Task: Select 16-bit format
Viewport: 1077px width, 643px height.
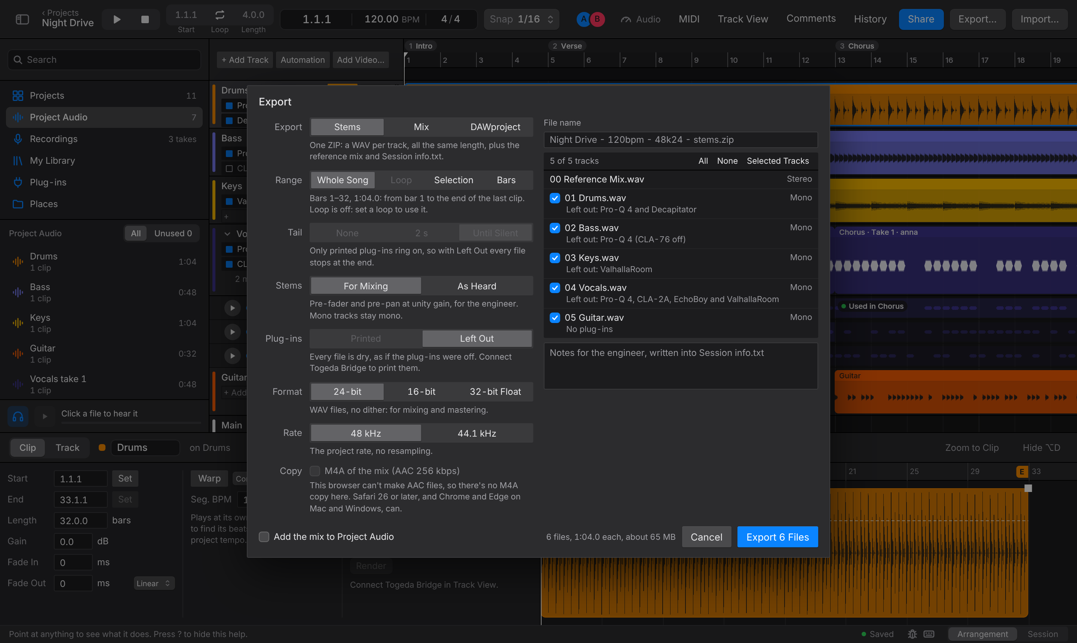Action: click(x=421, y=392)
